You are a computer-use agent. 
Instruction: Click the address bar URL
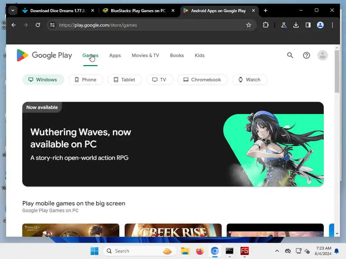click(98, 25)
